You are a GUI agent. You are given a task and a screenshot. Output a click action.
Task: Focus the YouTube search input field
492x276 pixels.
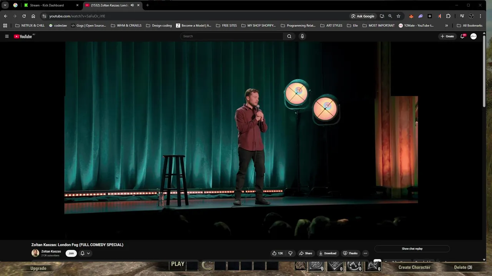[x=232, y=36]
